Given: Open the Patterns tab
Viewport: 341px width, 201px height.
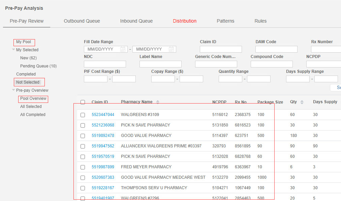Looking at the screenshot, I should (225, 21).
